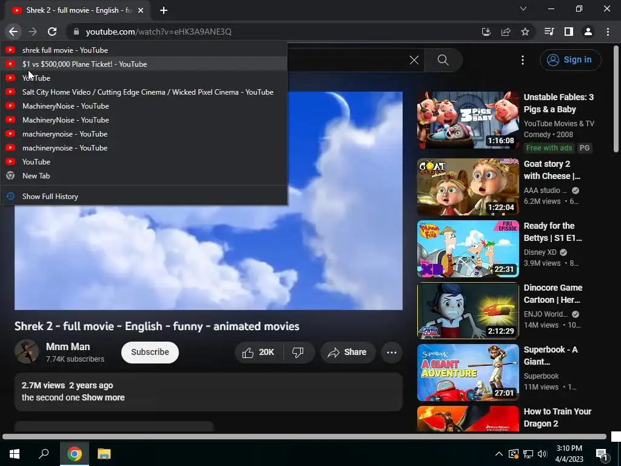The image size is (621, 466).
Task: Click the 'Superbook - A Giant...' video title
Action: coord(551,356)
